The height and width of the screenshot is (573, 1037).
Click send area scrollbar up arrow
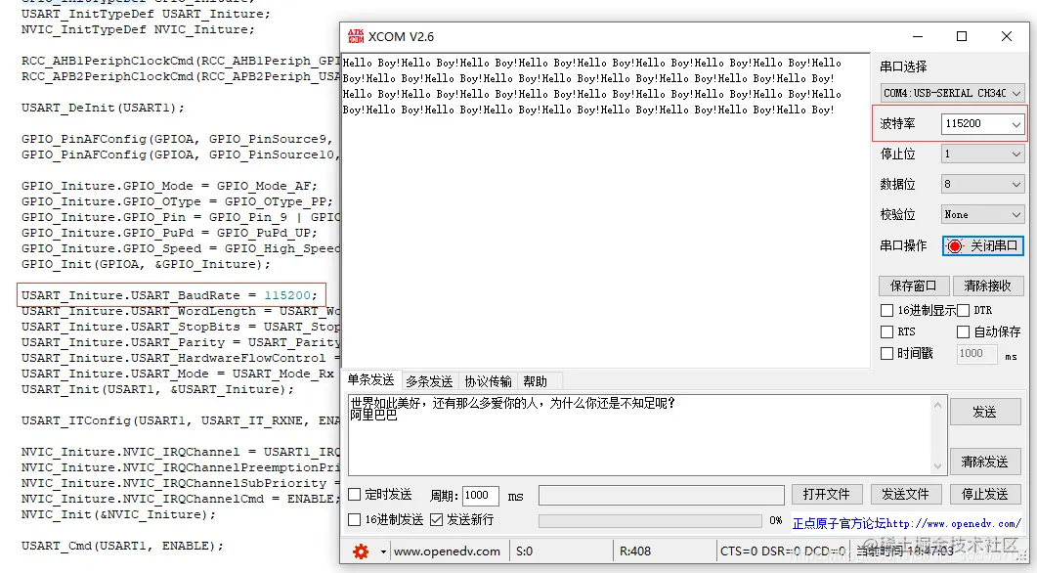[x=938, y=404]
